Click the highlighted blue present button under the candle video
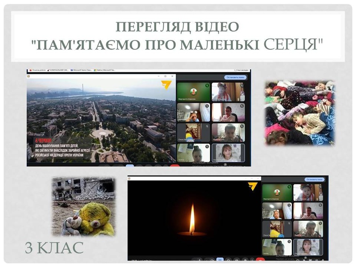 (x=220, y=259)
